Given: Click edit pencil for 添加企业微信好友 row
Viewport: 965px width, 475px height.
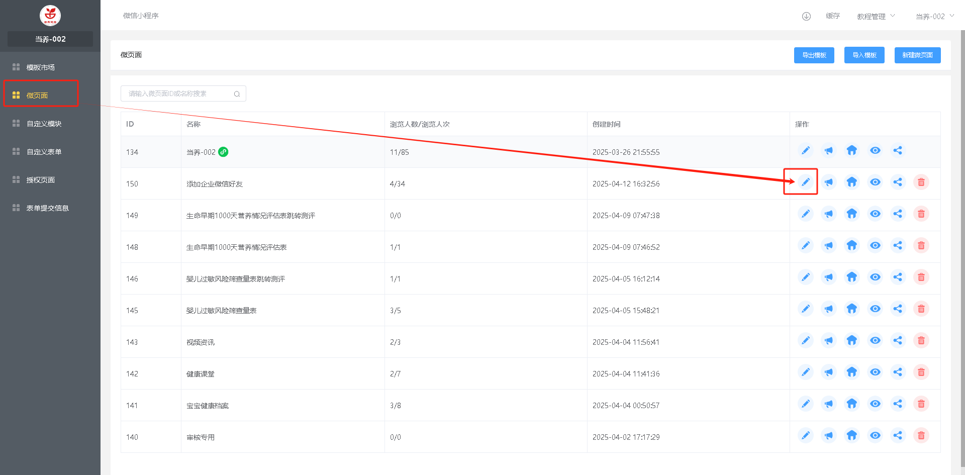Looking at the screenshot, I should point(805,182).
